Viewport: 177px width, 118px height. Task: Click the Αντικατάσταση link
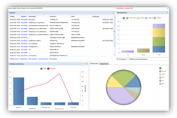43,59
